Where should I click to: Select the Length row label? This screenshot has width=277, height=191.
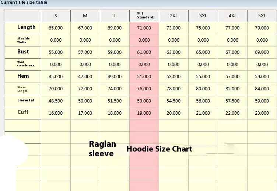26,28
